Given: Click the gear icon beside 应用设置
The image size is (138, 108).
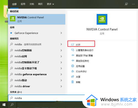Looking at the screenshot, I should pyautogui.click(x=73, y=66).
